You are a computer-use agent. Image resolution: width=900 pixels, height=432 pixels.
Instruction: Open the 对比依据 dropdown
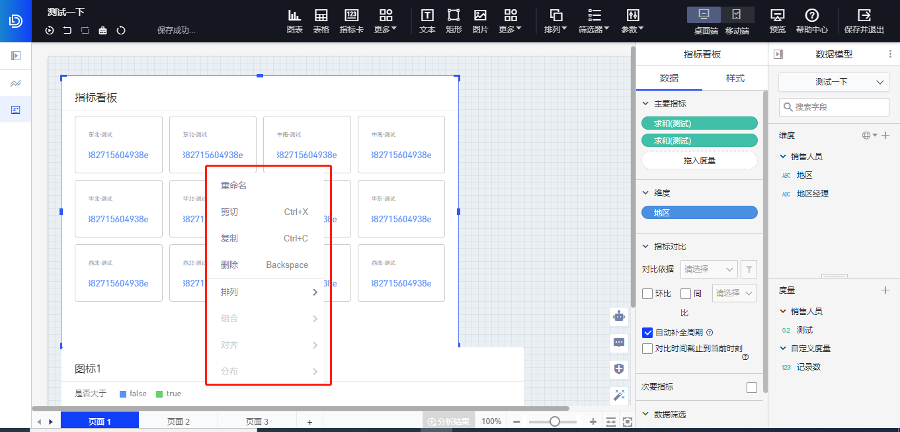710,269
